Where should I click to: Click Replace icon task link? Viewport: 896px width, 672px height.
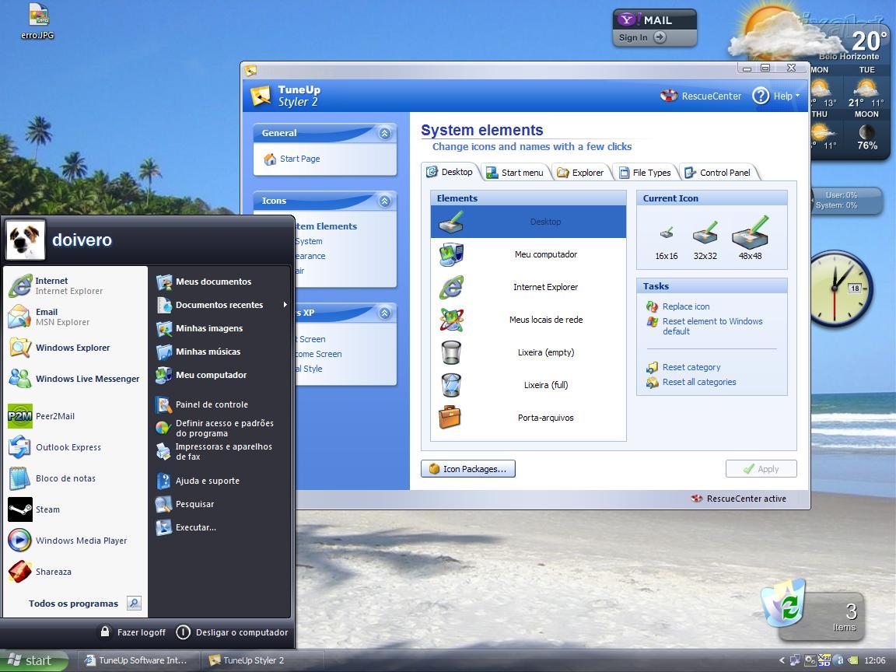point(678,306)
